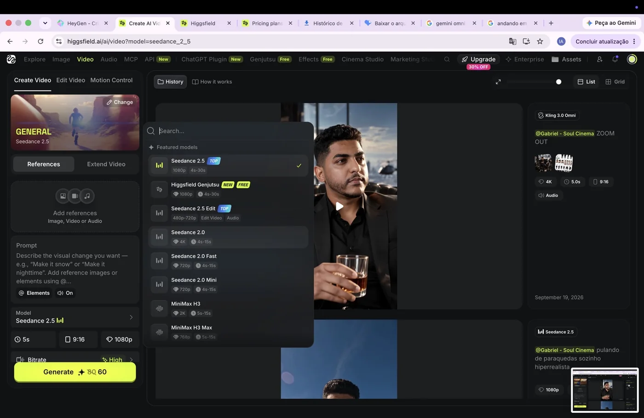Viewport: 644px width, 418px height.
Task: Open the 5s duration dropdown
Action: [x=34, y=339]
